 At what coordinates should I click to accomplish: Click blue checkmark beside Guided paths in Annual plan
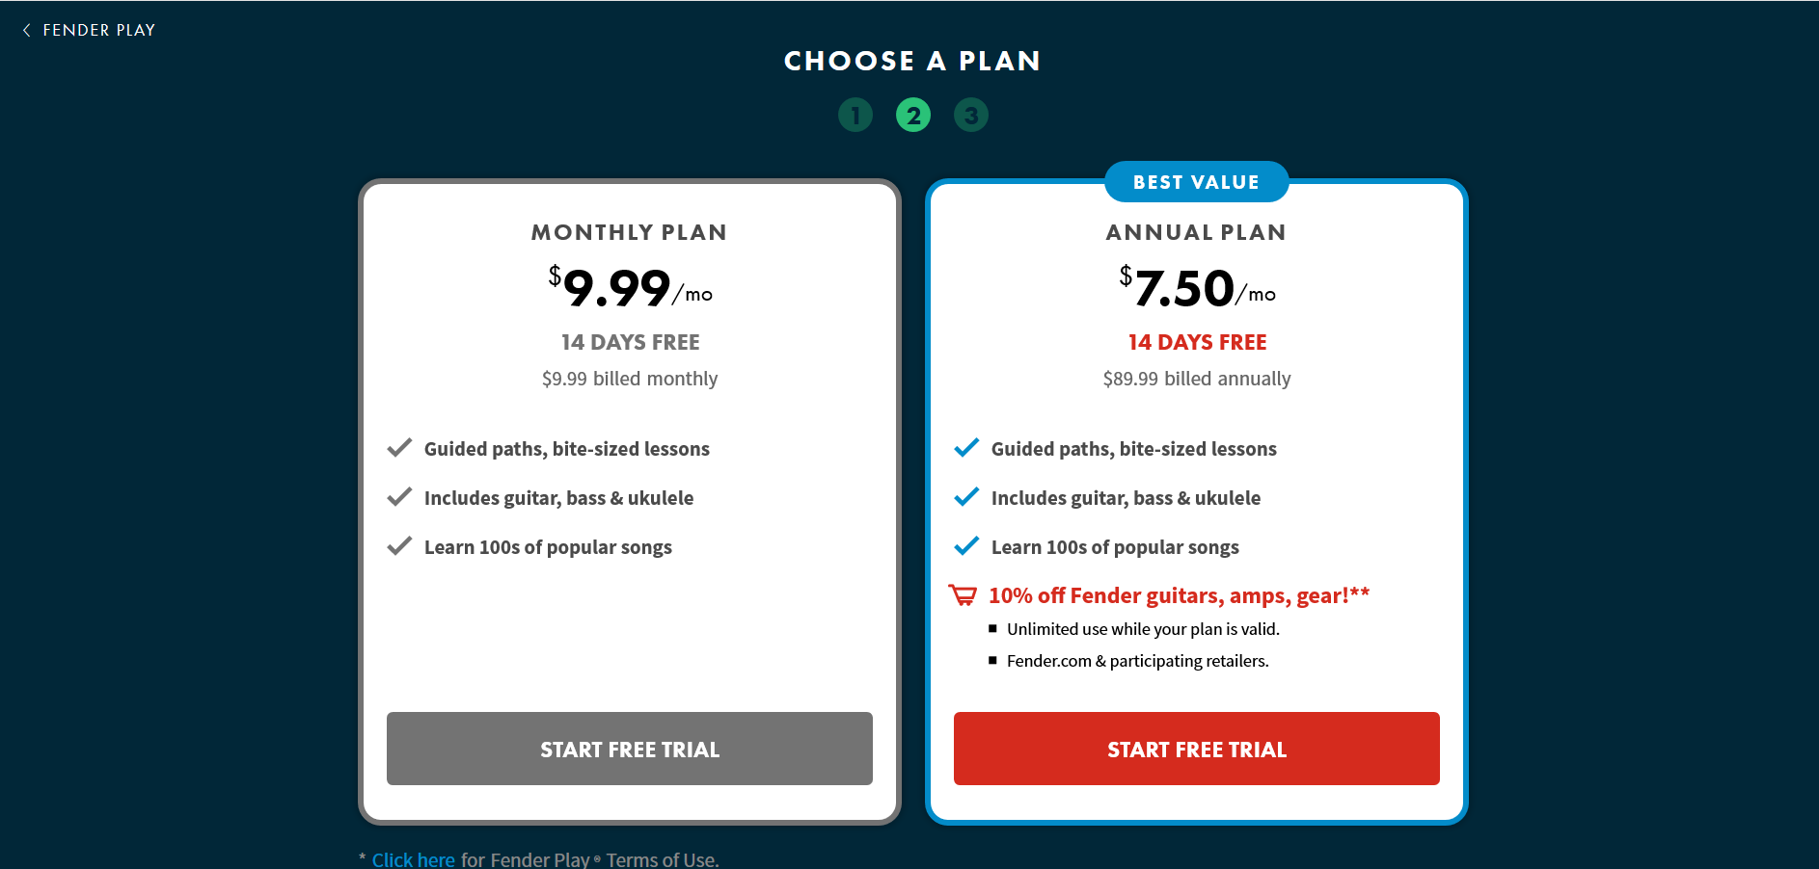tap(966, 448)
